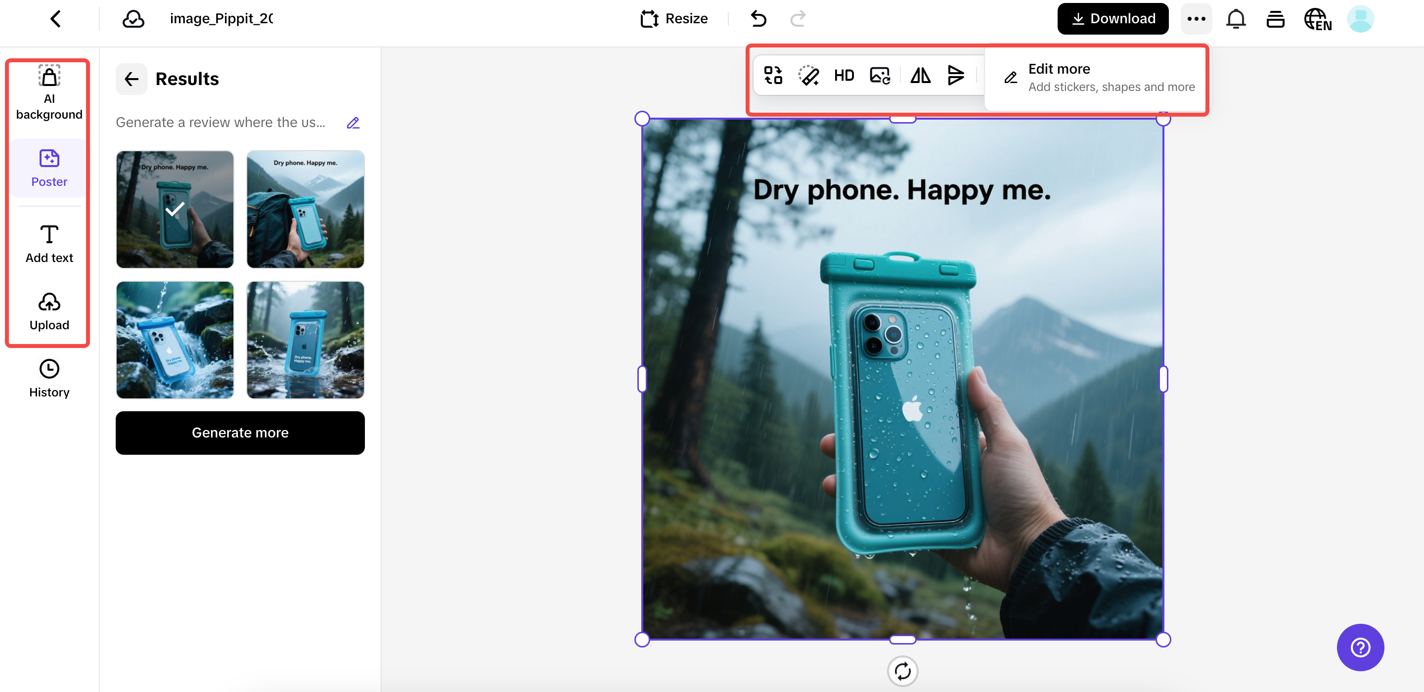Image resolution: width=1424 pixels, height=692 pixels.
Task: Open the notifications bell
Action: [1236, 18]
